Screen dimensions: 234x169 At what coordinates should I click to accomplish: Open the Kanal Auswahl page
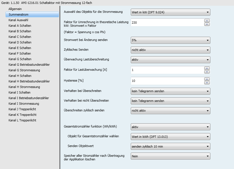[x=18, y=20]
